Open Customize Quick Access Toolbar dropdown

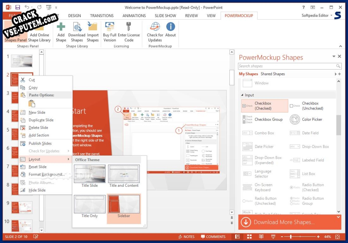[56, 8]
